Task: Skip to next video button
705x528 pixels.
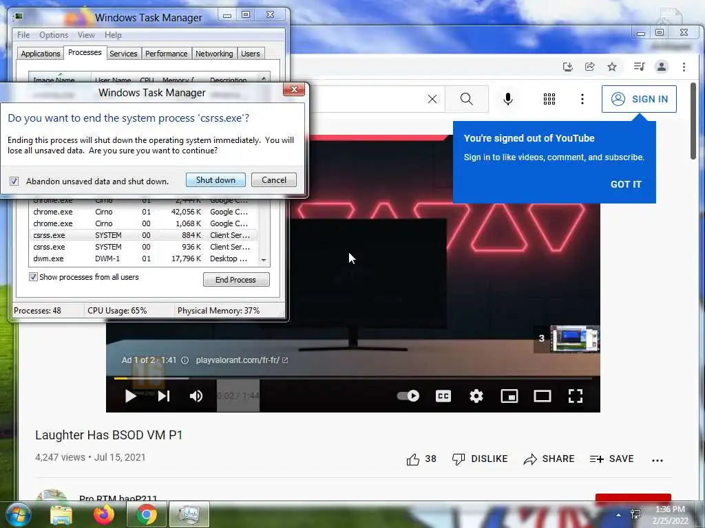Action: pyautogui.click(x=164, y=396)
